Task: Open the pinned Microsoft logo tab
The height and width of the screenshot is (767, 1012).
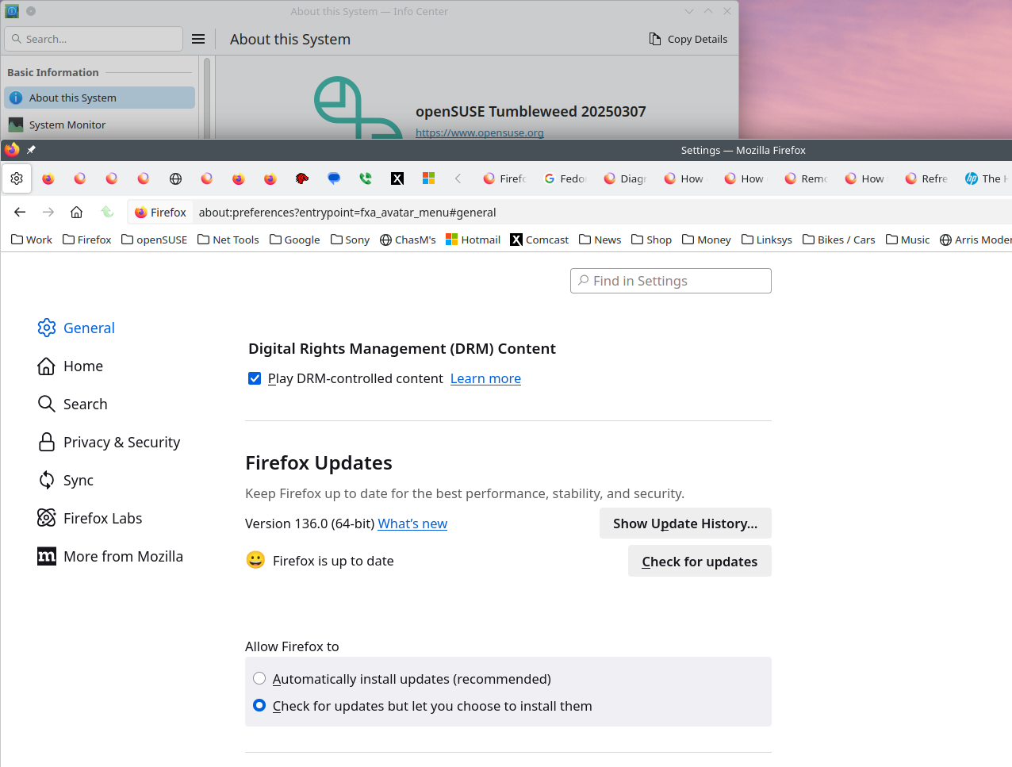Action: 429,178
